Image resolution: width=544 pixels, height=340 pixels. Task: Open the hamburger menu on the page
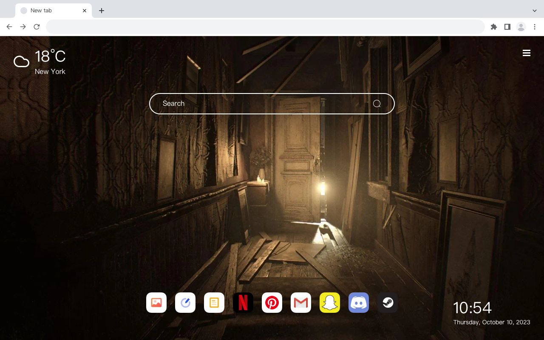527,53
